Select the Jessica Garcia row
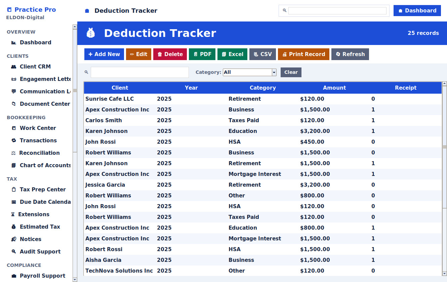Screen dimensions: 447x282 [263, 185]
